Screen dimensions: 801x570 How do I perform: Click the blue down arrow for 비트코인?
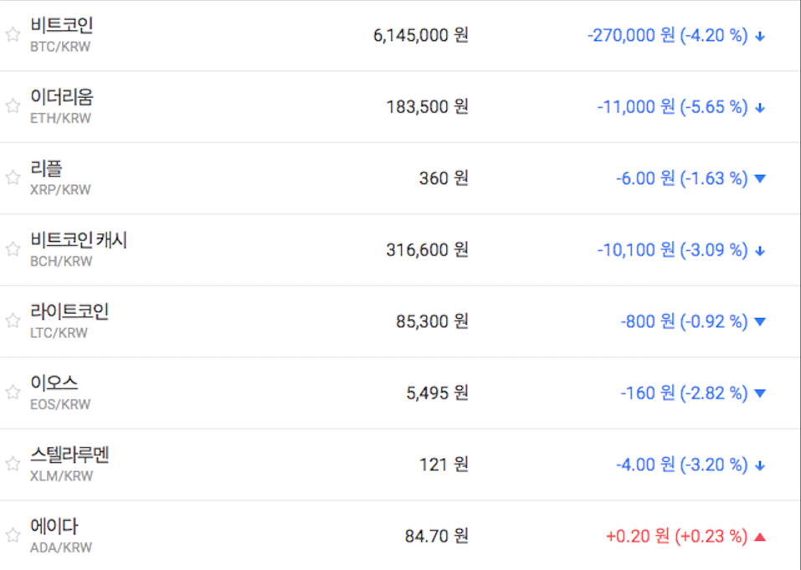coord(760,36)
